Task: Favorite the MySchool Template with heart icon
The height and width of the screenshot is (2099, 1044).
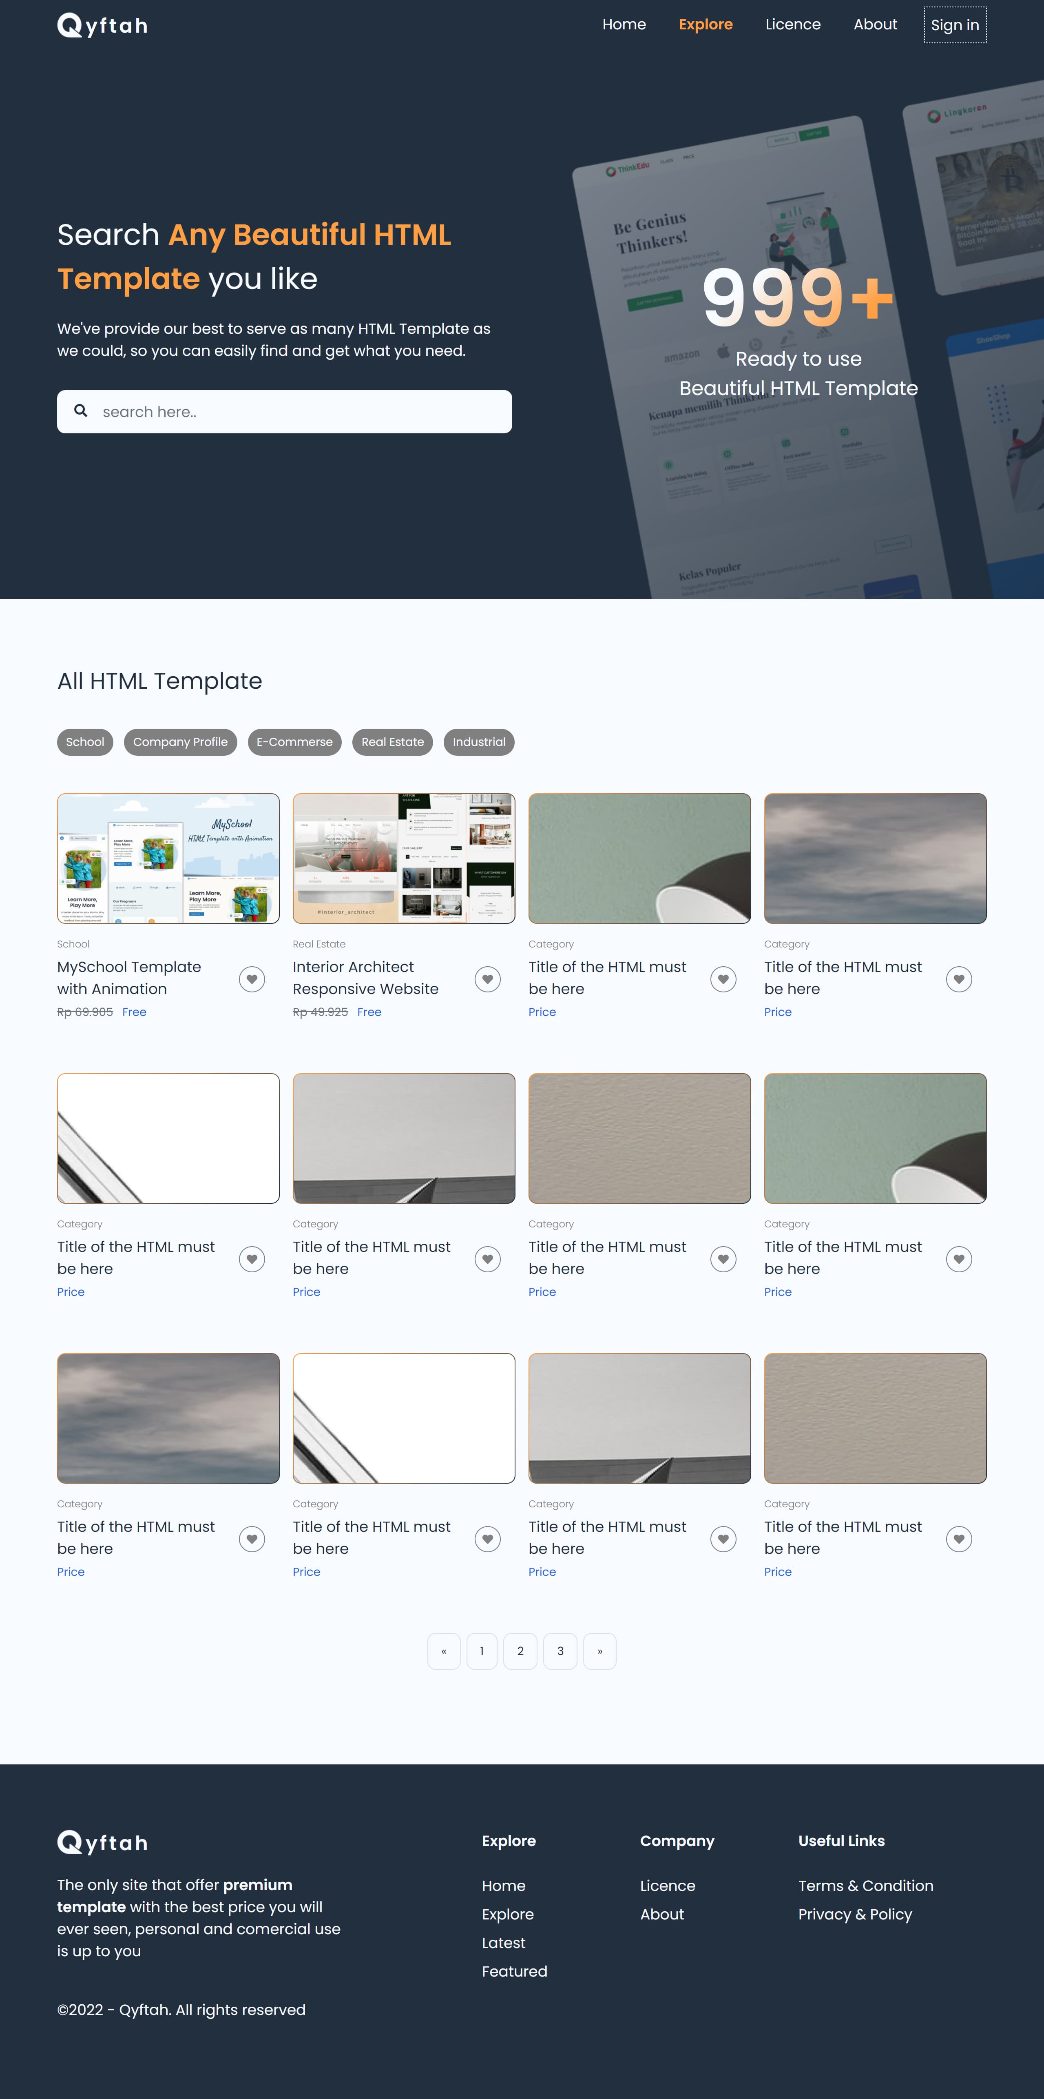Action: [x=252, y=978]
